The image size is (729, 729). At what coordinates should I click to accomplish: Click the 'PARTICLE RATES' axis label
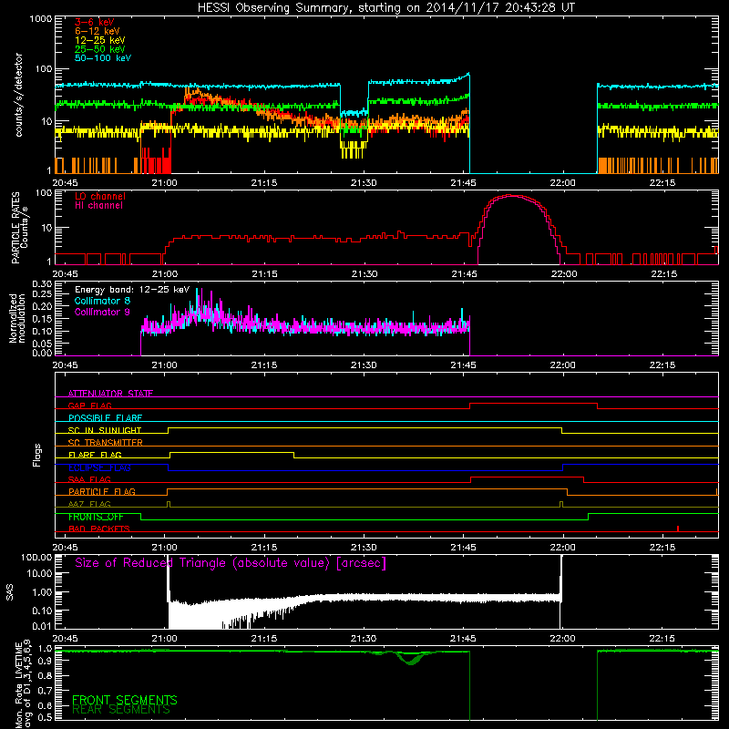click(x=15, y=228)
